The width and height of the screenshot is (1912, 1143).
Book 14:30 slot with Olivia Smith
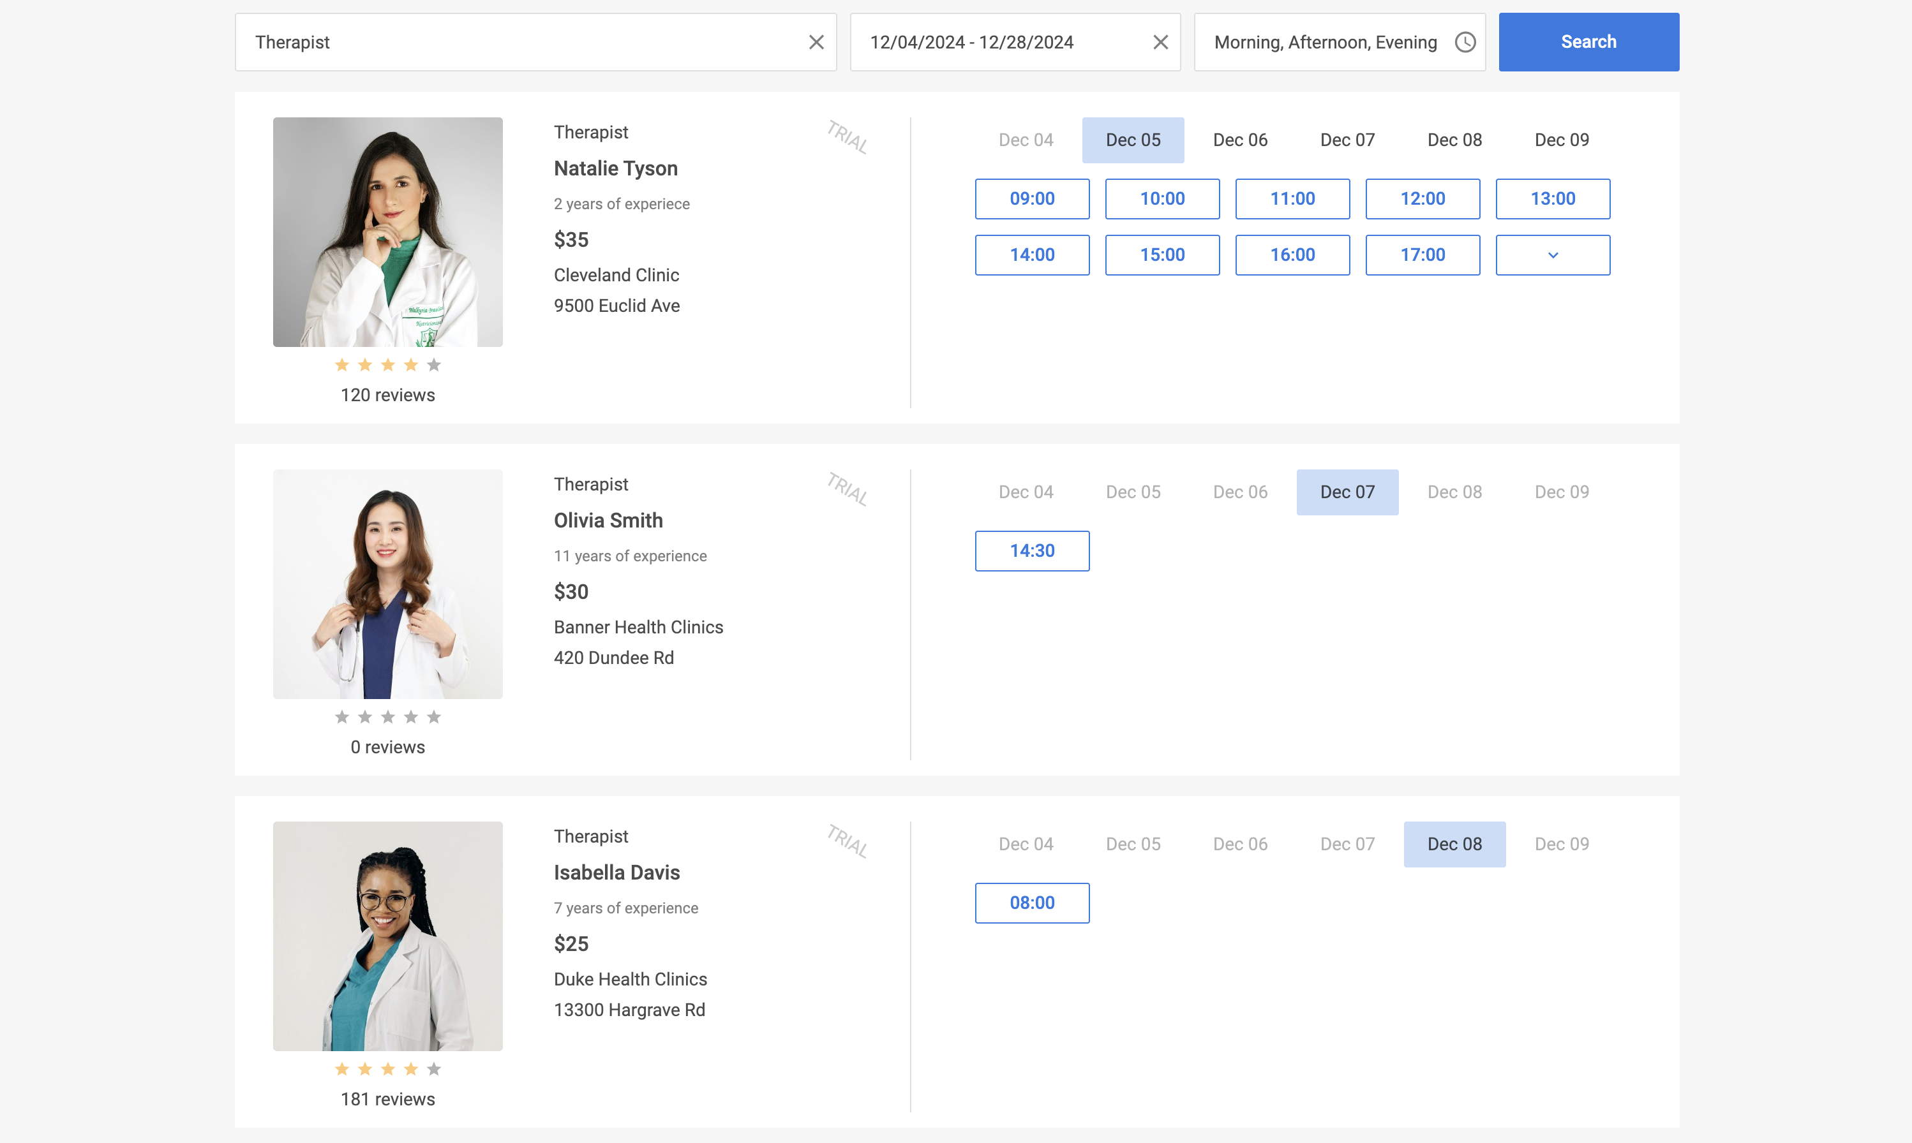coord(1031,550)
